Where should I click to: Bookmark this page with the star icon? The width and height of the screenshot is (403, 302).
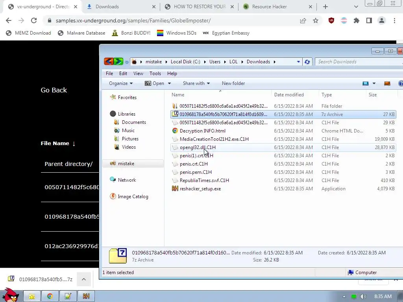pos(316,20)
